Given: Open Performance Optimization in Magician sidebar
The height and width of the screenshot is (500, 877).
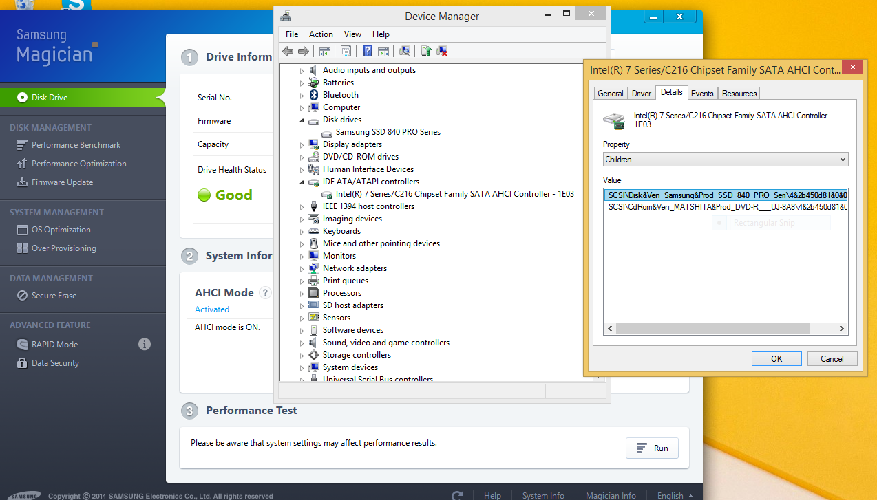Looking at the screenshot, I should [79, 164].
